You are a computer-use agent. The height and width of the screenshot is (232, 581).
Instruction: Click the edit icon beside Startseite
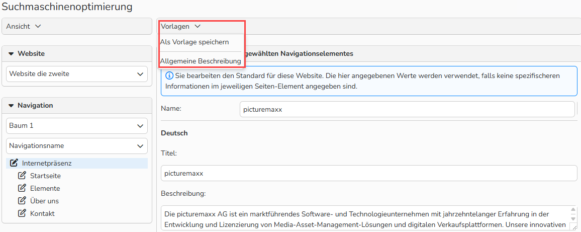click(x=22, y=176)
